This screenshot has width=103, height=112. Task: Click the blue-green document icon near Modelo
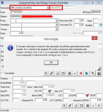(x=100, y=25)
